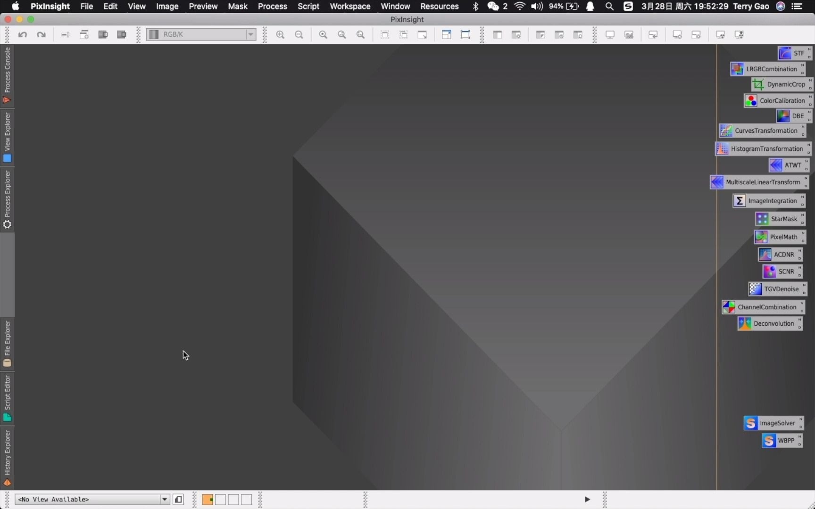Open the Workspace menu
The height and width of the screenshot is (509, 815).
click(350, 6)
